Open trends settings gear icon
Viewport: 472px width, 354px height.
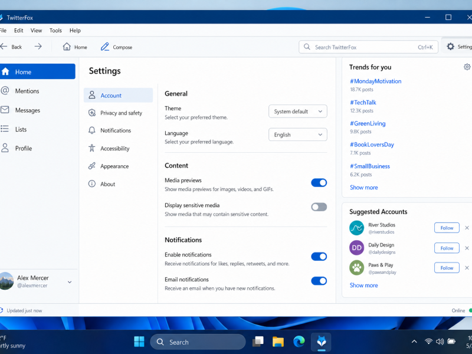467,67
